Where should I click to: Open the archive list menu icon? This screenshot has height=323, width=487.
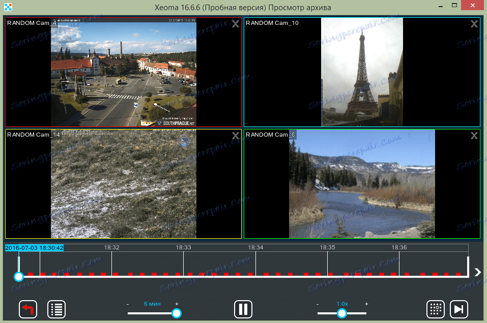click(x=56, y=309)
